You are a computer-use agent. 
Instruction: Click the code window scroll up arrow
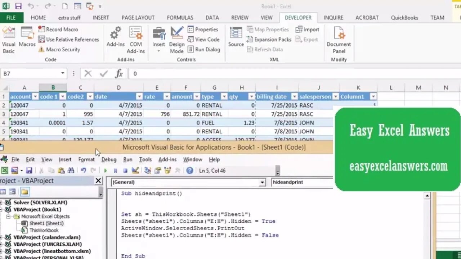point(427,196)
